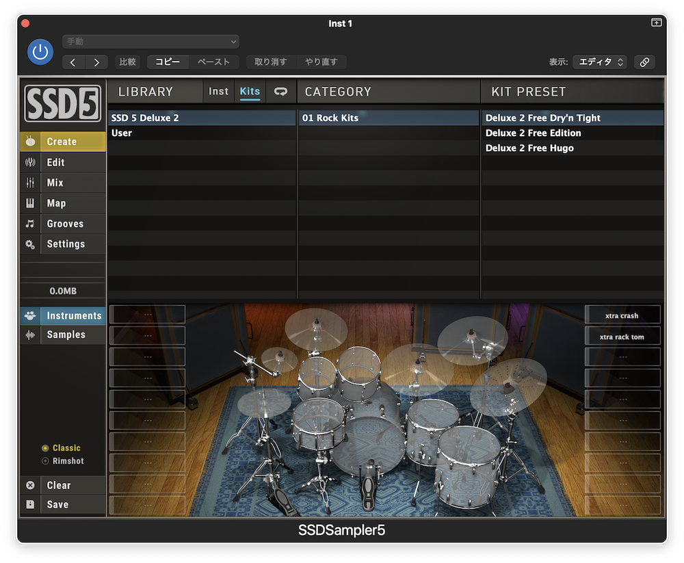Click the Save disk icon
The image size is (684, 563).
tap(30, 505)
